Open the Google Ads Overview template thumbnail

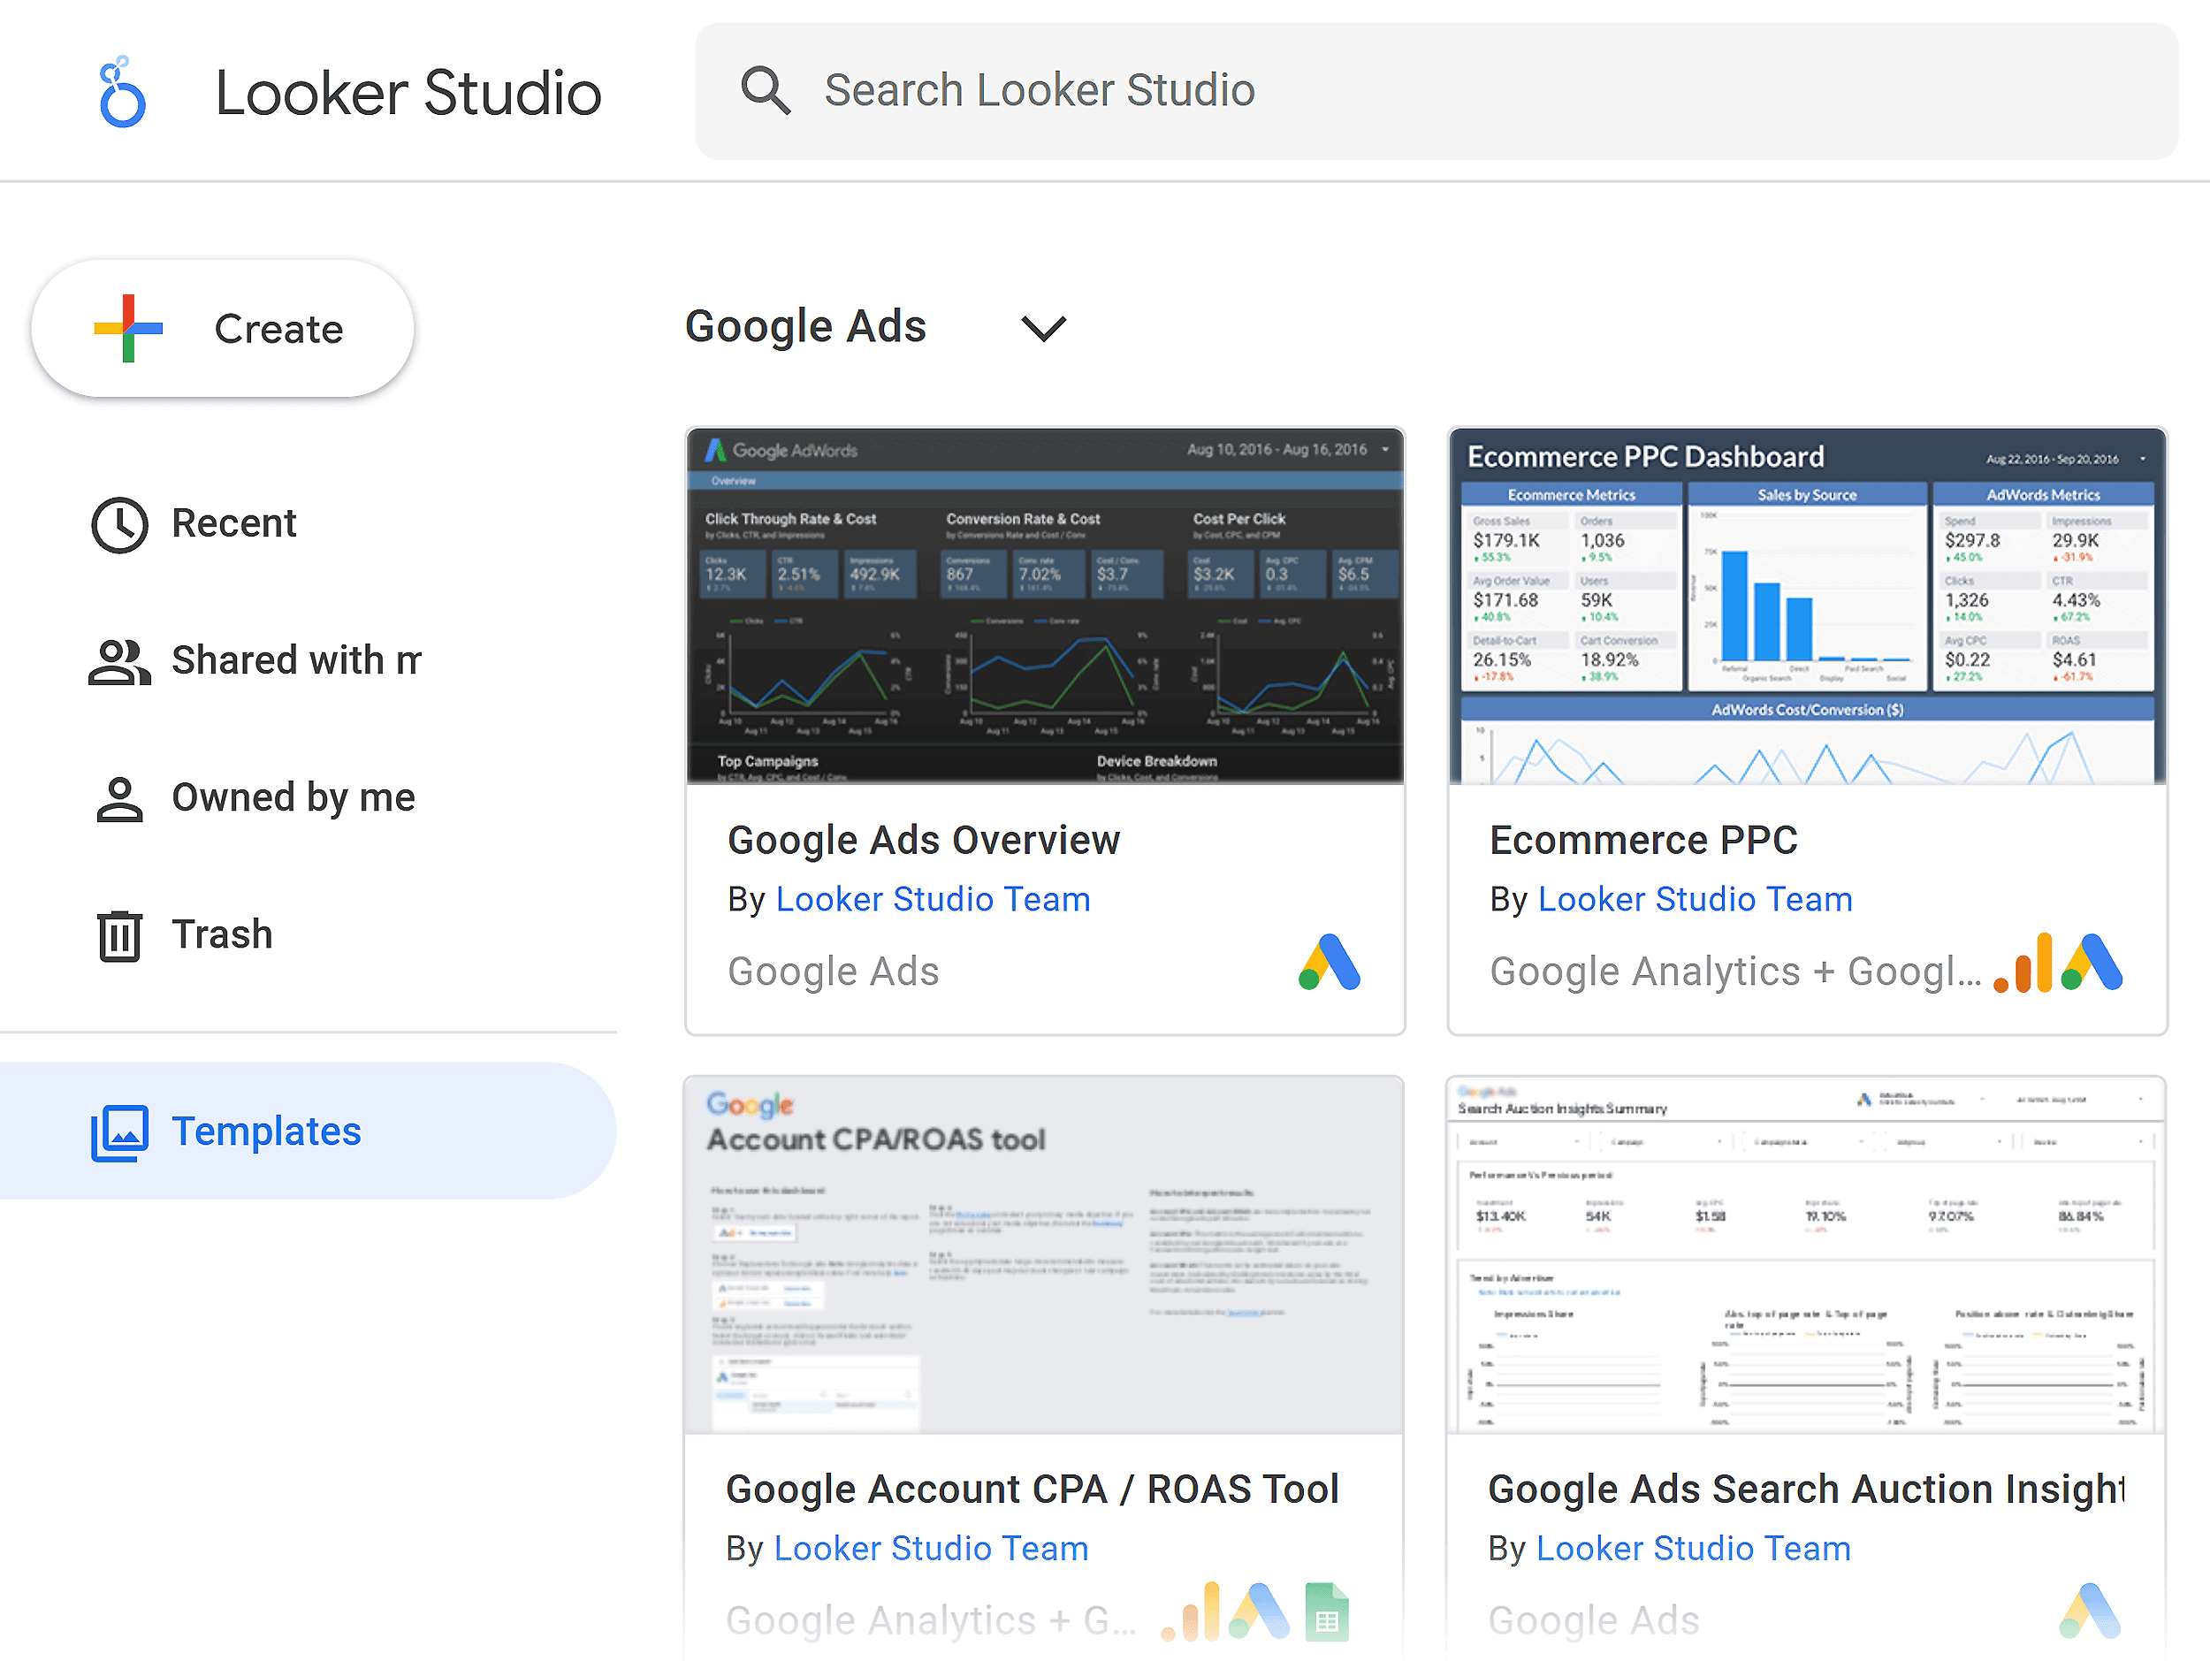click(1043, 606)
